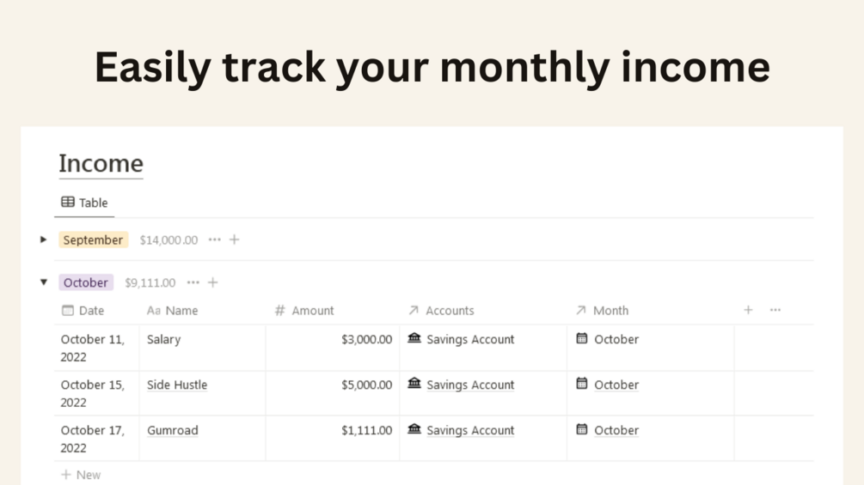864x485 pixels.
Task: Open the Table view tab
Action: (x=84, y=203)
